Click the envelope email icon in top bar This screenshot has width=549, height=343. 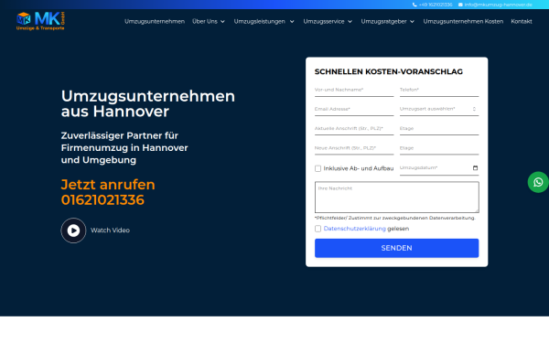click(x=460, y=5)
